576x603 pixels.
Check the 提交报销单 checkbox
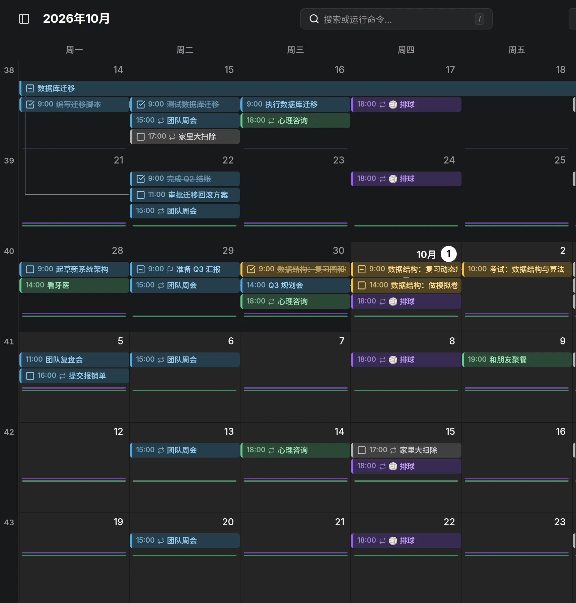[x=30, y=376]
